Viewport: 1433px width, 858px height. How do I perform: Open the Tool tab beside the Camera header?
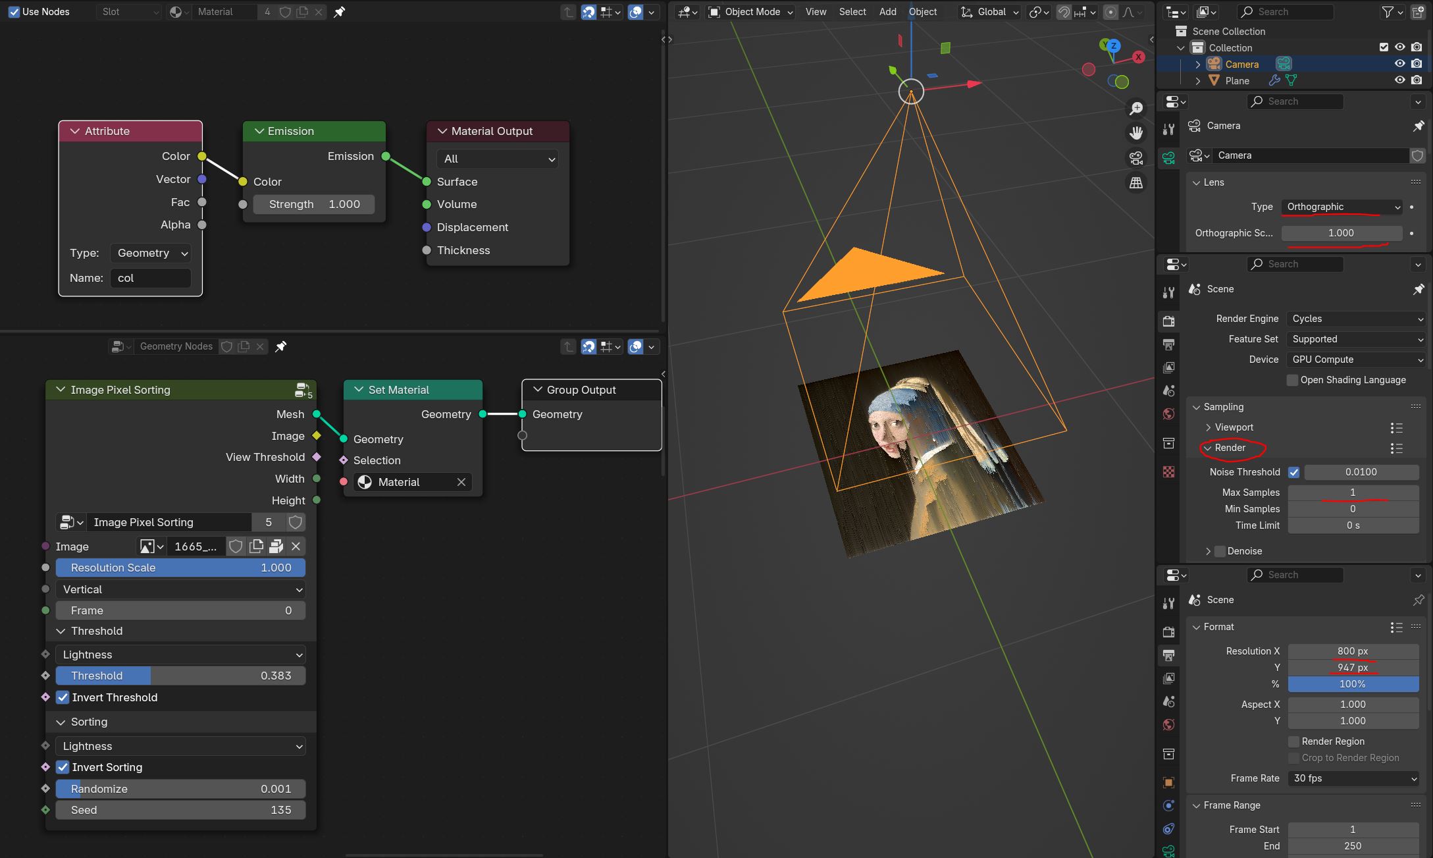[x=1168, y=129]
